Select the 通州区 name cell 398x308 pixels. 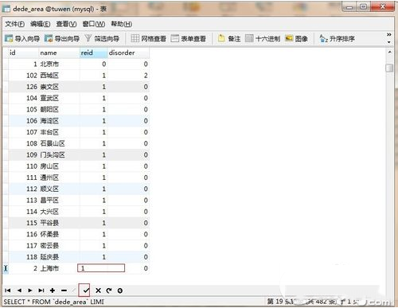60,177
